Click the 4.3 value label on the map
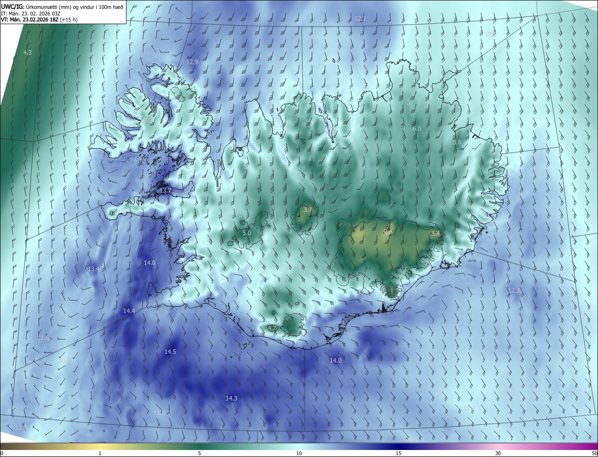598x457 pixels. 27,52
